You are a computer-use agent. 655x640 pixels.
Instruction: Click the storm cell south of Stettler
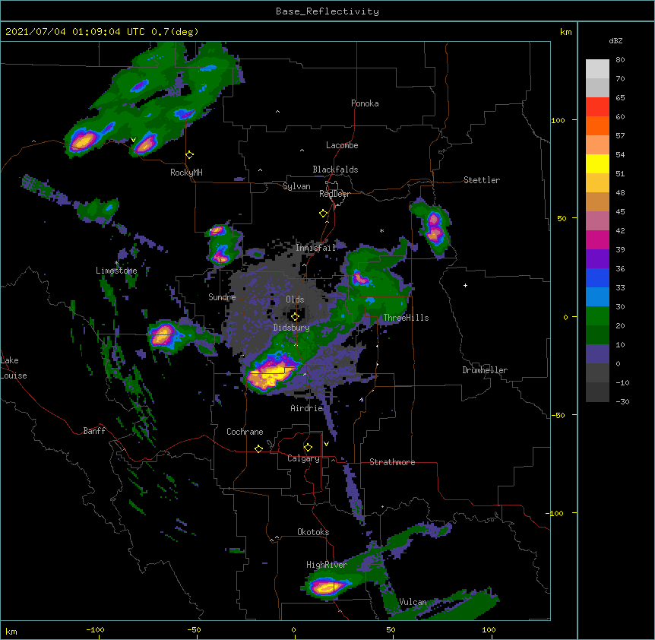point(434,227)
